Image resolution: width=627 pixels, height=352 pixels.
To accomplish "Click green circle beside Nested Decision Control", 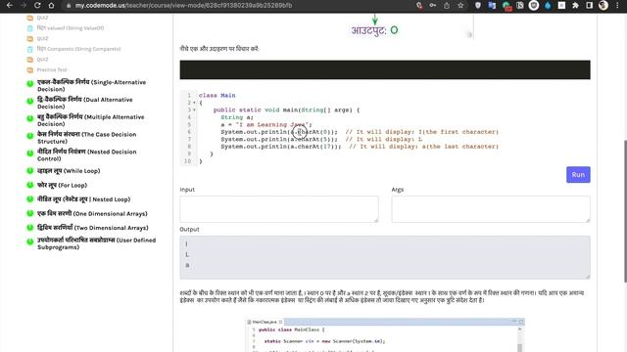I will point(30,154).
